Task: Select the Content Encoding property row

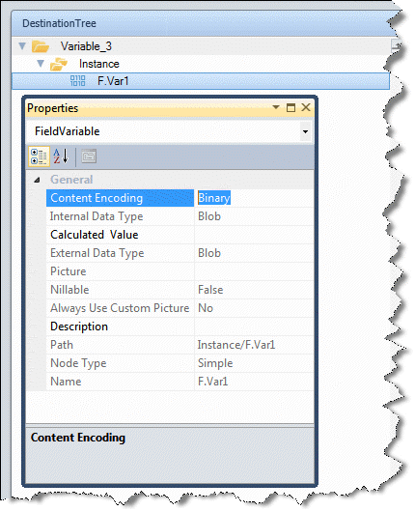Action: coord(180,198)
